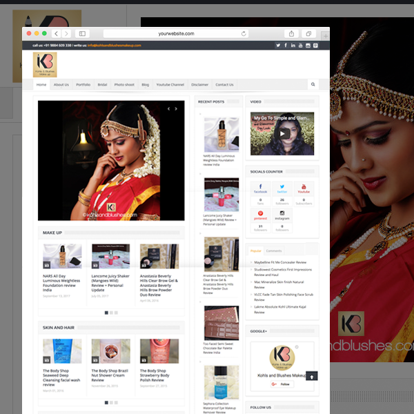The height and width of the screenshot is (414, 414).
Task: Open the Disclaimer page
Action: pos(200,85)
